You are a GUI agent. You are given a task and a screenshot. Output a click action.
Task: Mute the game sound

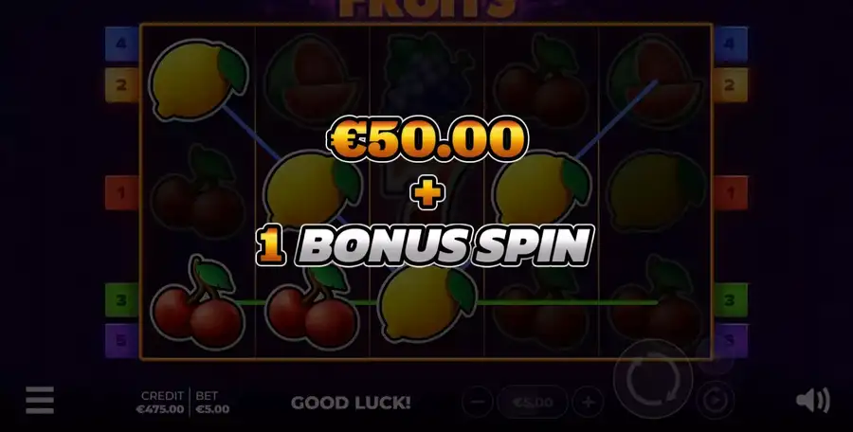(x=813, y=401)
